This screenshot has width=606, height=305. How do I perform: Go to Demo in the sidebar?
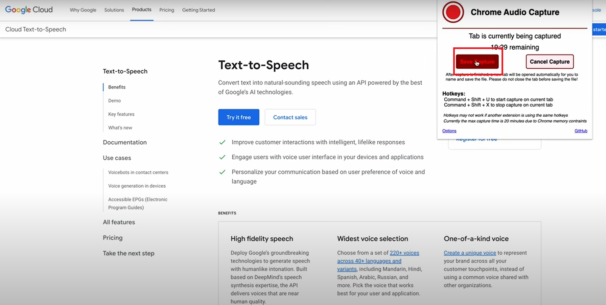click(114, 101)
